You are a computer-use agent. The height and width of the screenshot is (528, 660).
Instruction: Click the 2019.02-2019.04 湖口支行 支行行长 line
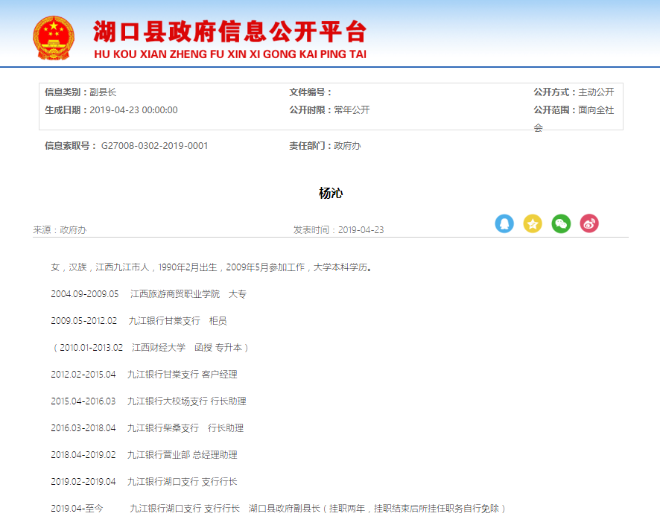click(144, 481)
